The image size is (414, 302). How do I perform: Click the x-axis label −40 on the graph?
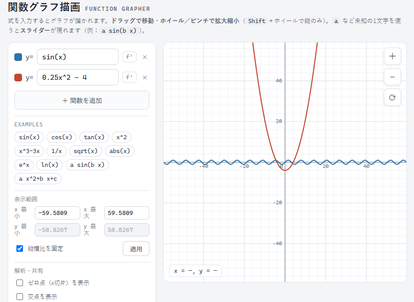(204, 166)
